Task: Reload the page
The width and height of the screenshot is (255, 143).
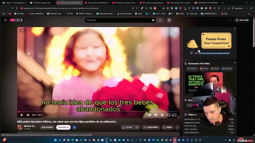Action: 12,8
